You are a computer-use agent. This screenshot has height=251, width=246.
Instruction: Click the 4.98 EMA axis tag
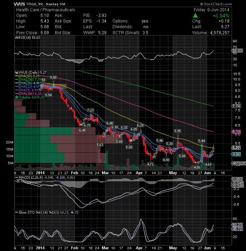pos(236,154)
